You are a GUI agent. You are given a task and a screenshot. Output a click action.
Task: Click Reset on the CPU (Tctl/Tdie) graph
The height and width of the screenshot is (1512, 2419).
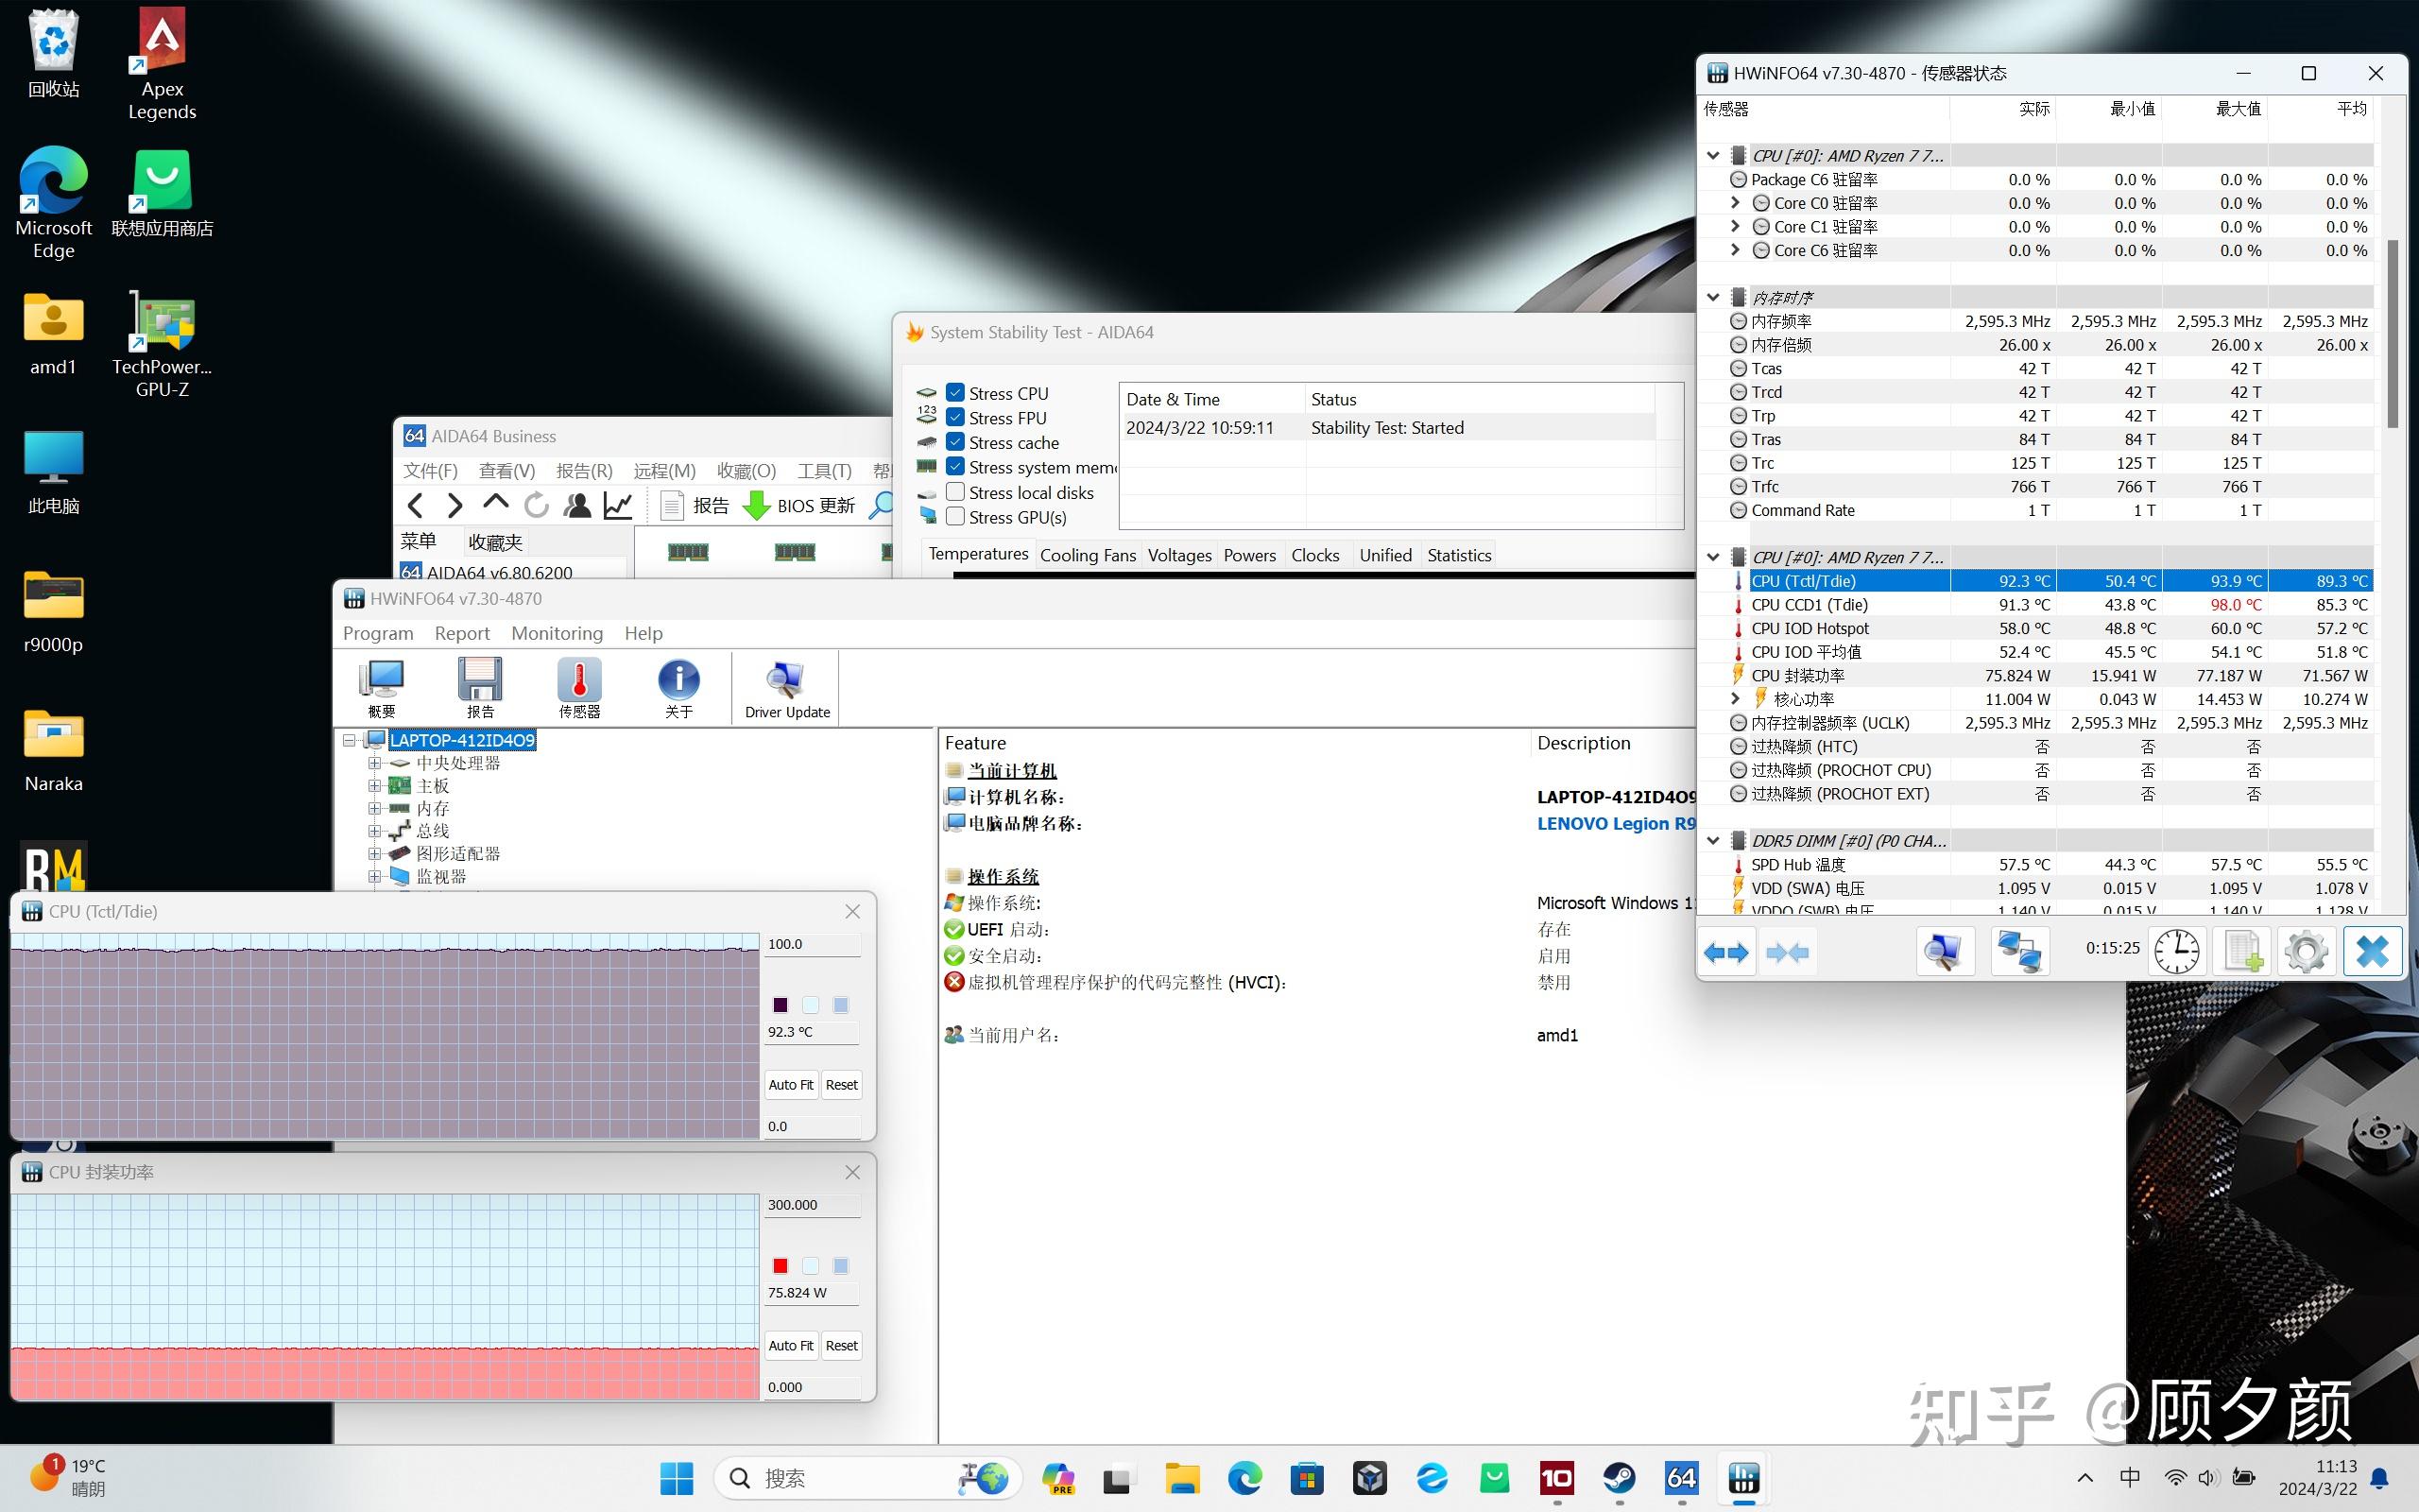click(841, 1084)
